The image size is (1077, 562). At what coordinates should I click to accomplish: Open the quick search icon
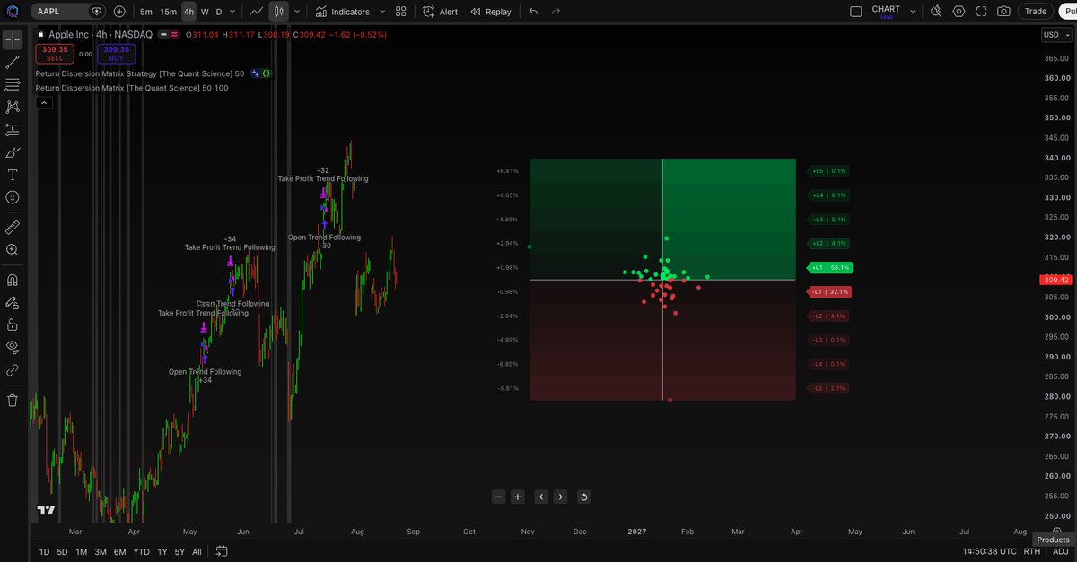pos(936,12)
